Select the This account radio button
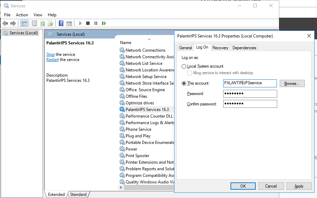The height and width of the screenshot is (198, 317). tap(184, 83)
